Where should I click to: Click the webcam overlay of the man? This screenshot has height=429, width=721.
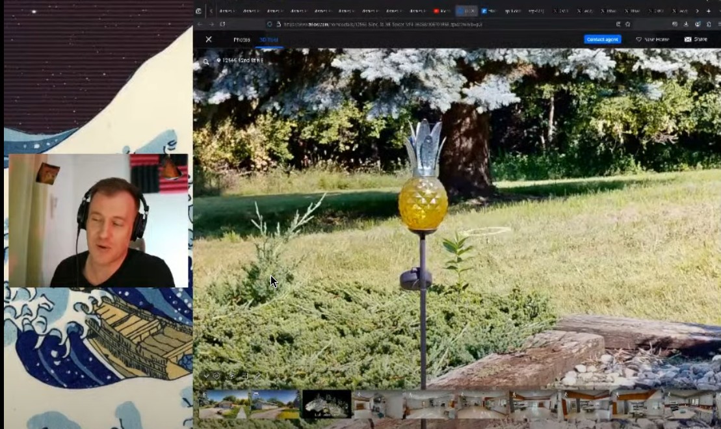point(98,221)
